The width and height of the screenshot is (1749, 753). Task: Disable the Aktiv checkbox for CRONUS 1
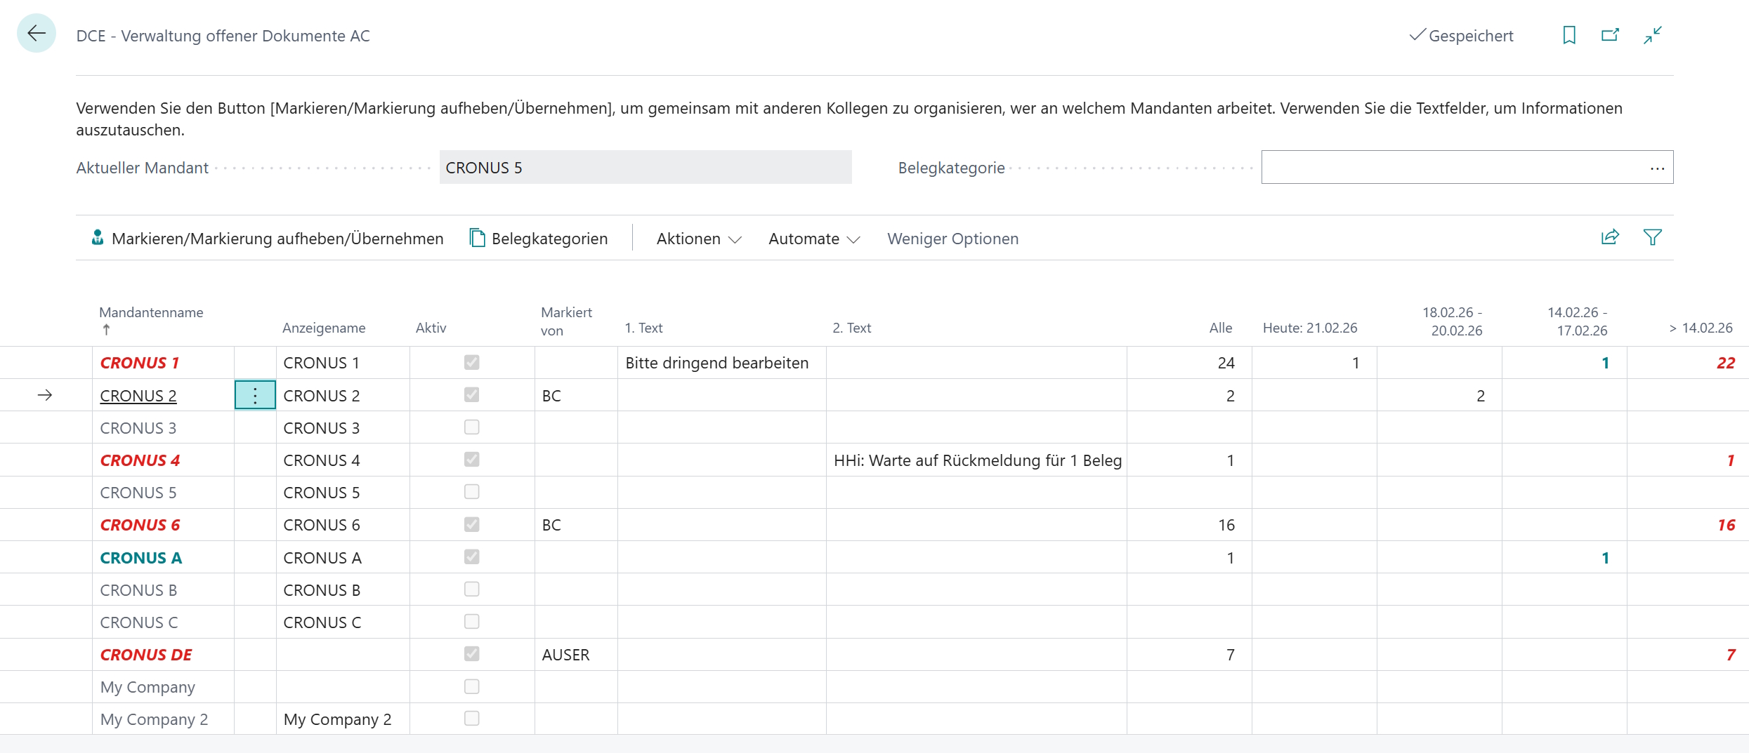coord(471,362)
